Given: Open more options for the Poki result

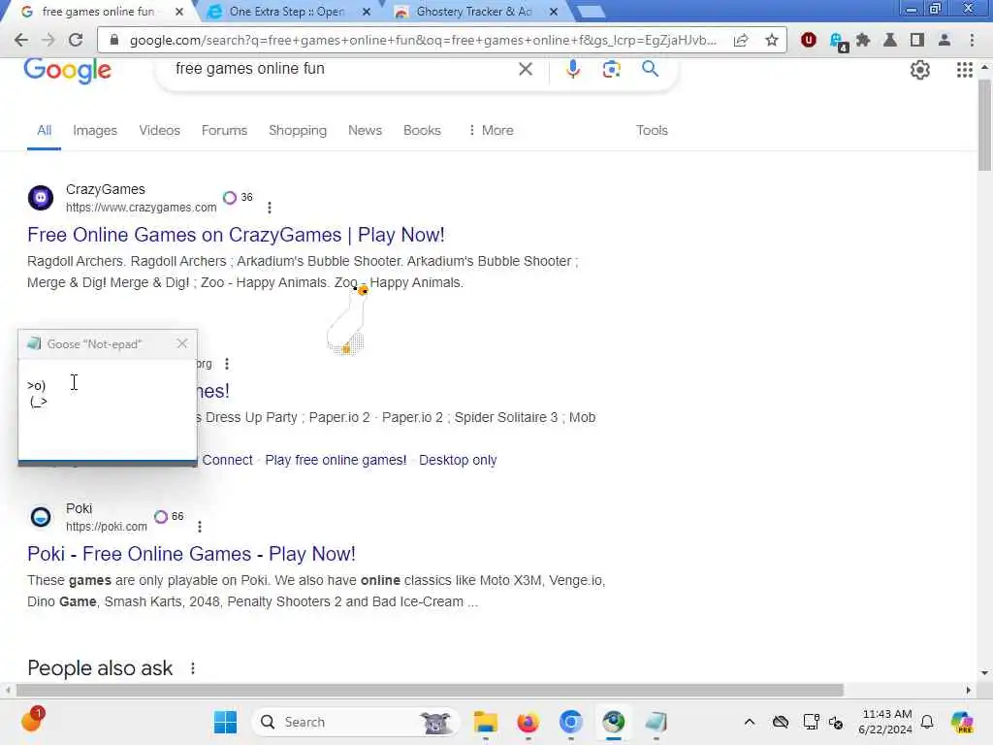Looking at the screenshot, I should click(200, 527).
